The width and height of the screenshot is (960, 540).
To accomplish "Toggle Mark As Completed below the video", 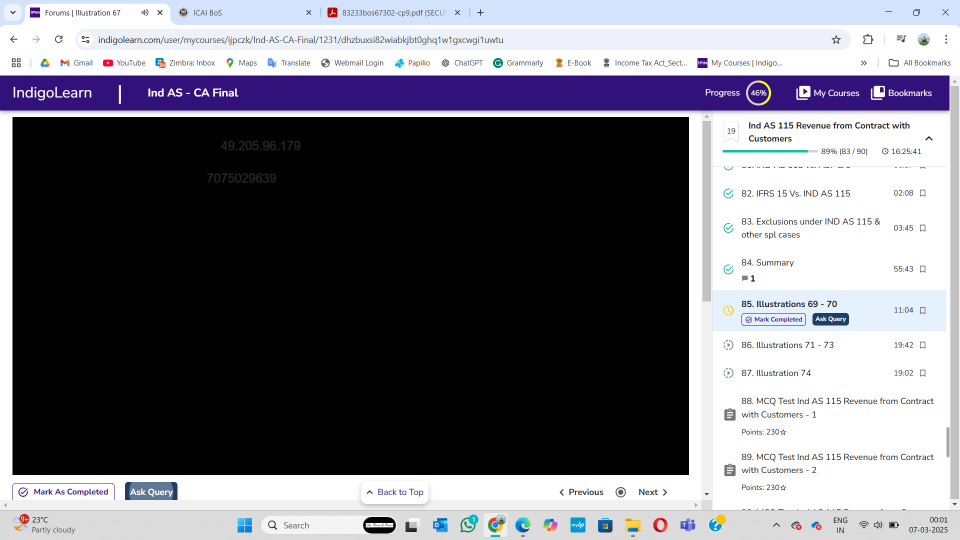I will 63,492.
